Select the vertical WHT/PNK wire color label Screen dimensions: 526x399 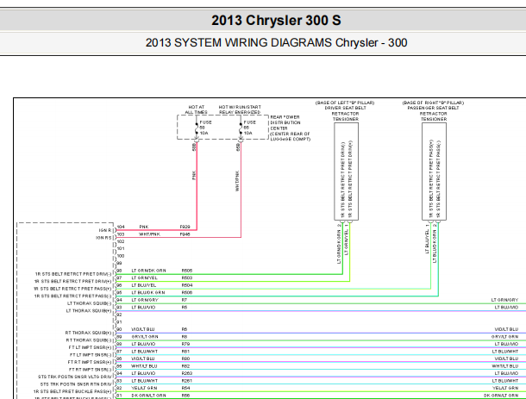(237, 181)
